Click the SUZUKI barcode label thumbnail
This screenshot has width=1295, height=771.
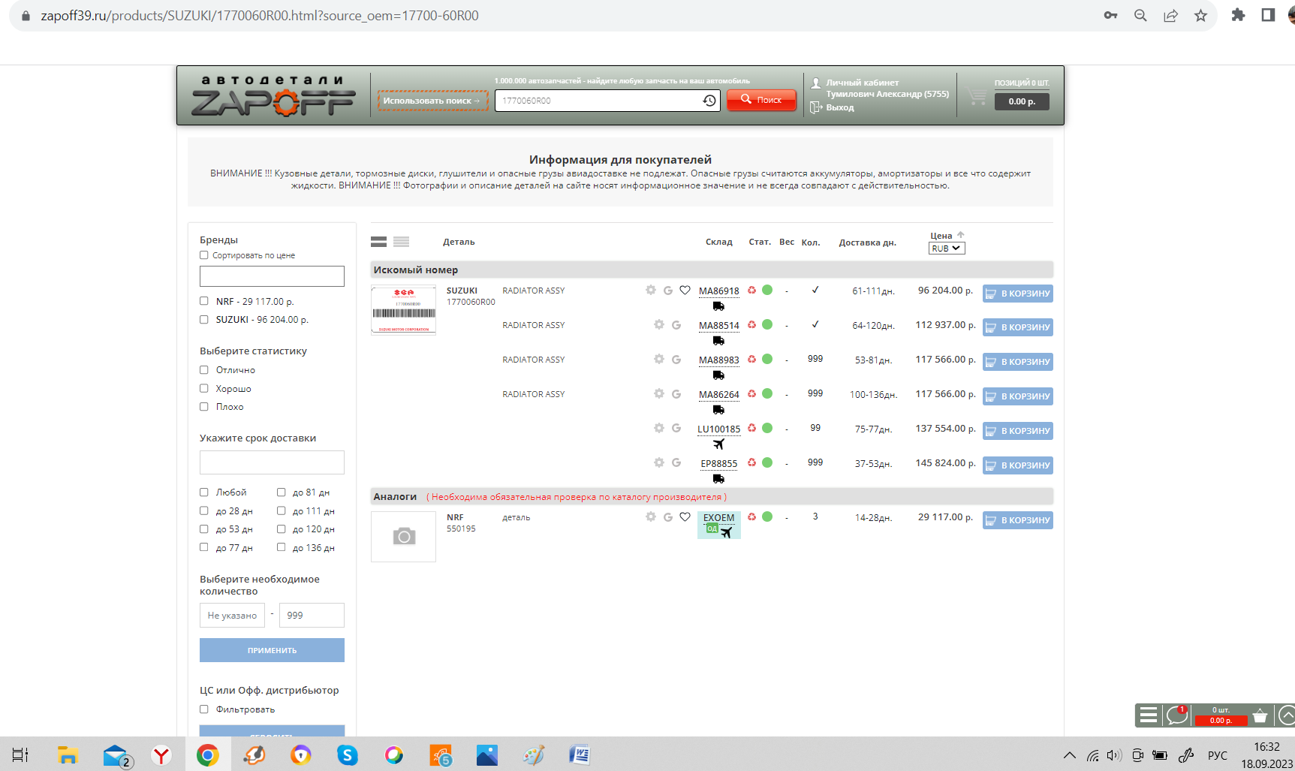[x=403, y=310]
